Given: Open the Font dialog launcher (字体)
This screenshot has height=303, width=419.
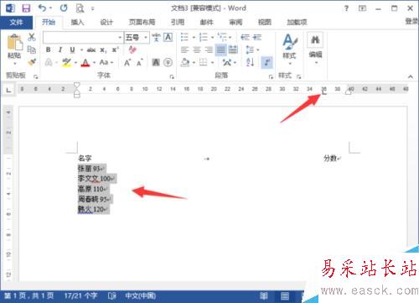Looking at the screenshot, I should [172, 76].
